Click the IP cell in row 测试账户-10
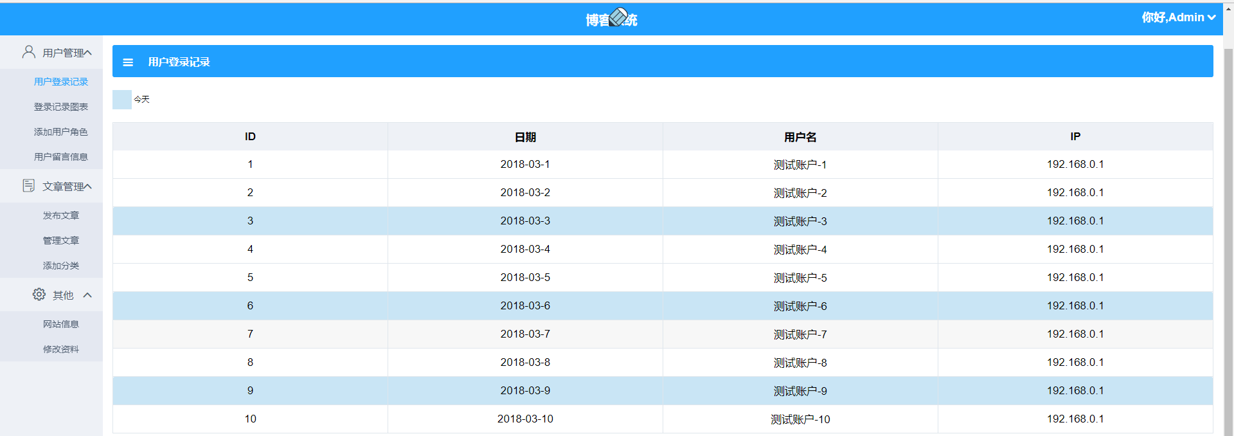Image resolution: width=1234 pixels, height=436 pixels. 1075,419
